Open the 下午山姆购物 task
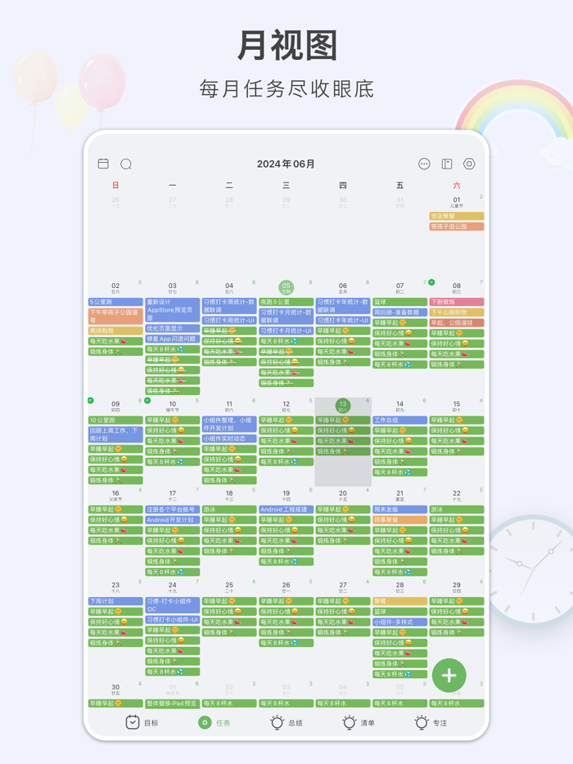The height and width of the screenshot is (764, 573). click(x=457, y=312)
